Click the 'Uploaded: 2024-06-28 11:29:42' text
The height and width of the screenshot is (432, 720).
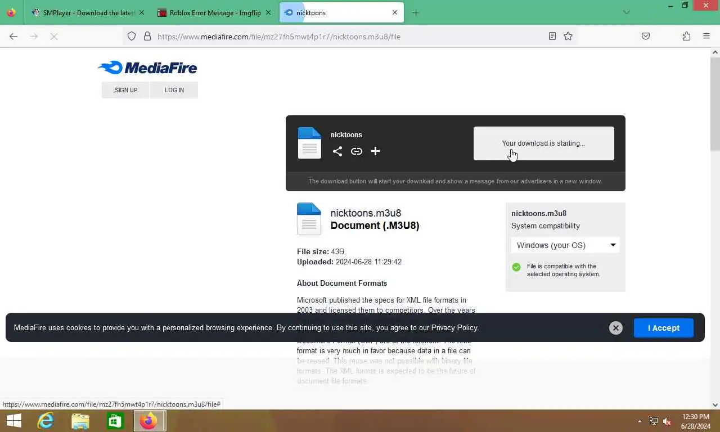(349, 262)
